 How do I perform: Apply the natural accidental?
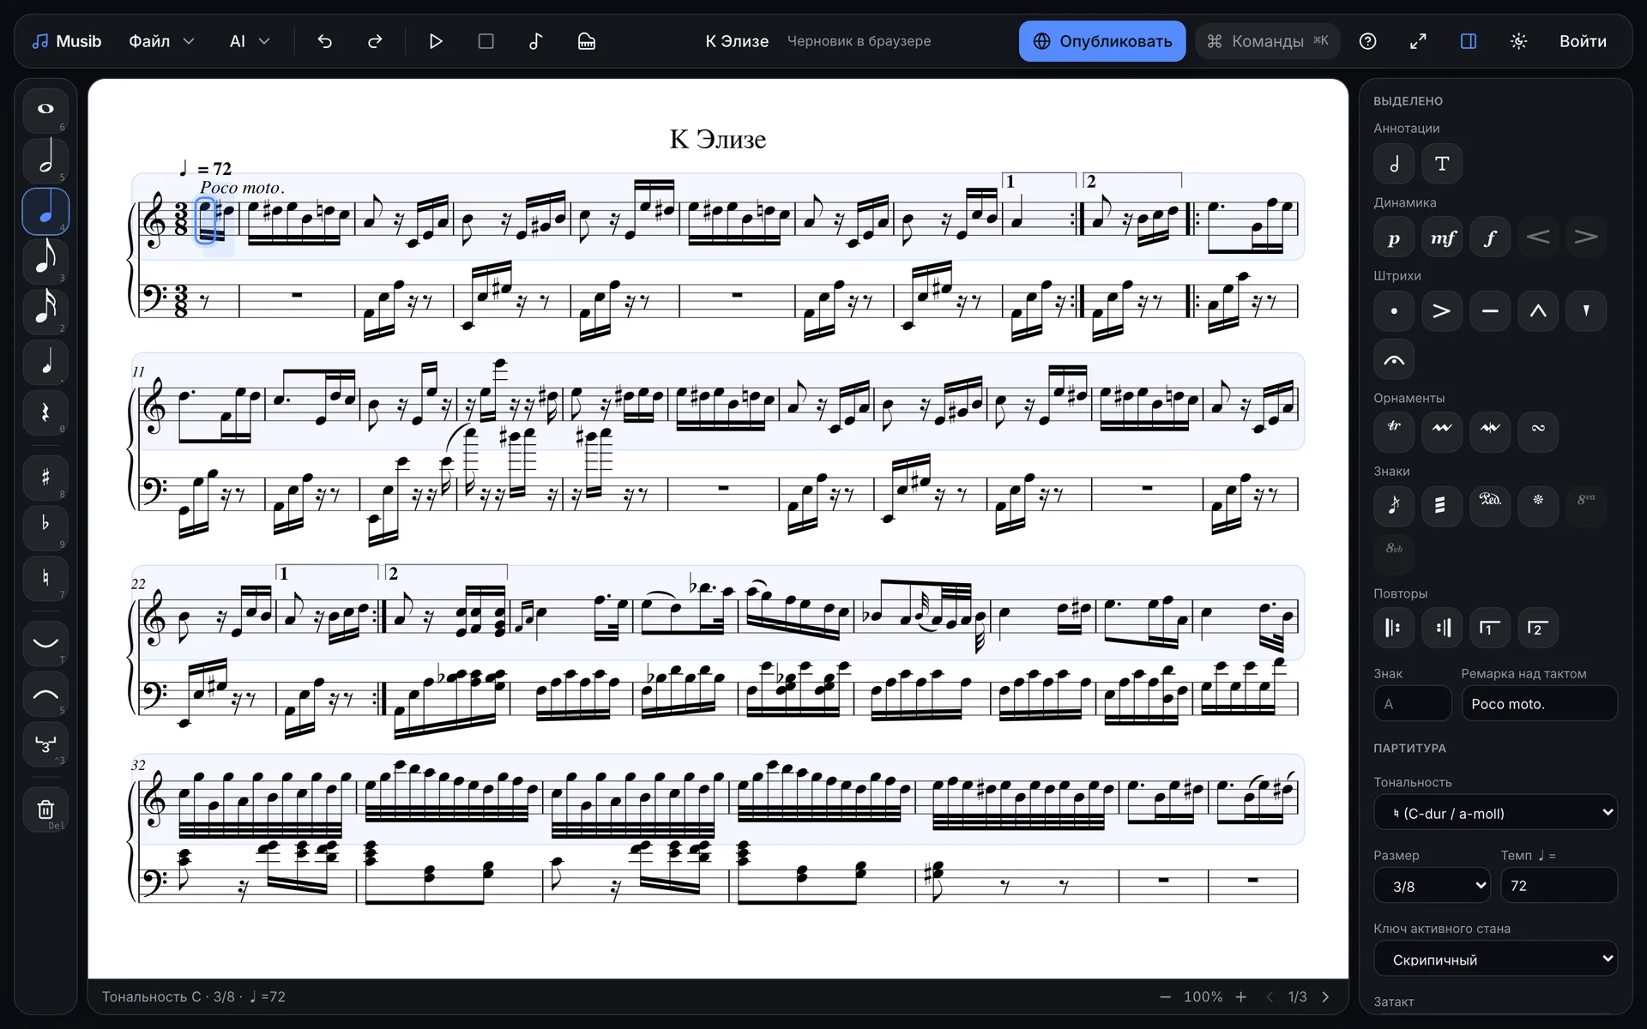(x=45, y=578)
